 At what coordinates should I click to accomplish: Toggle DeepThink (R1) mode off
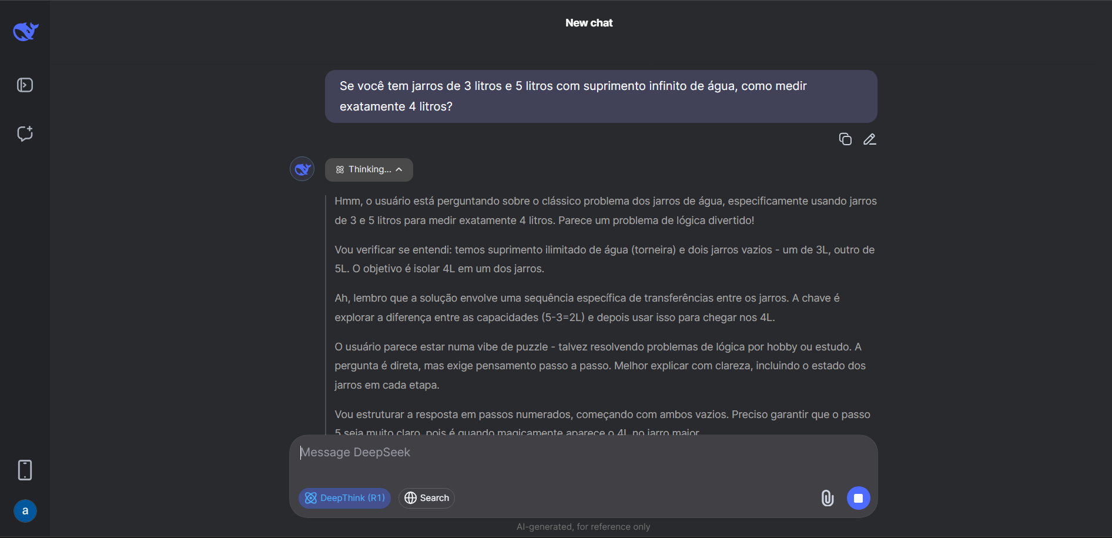click(344, 498)
